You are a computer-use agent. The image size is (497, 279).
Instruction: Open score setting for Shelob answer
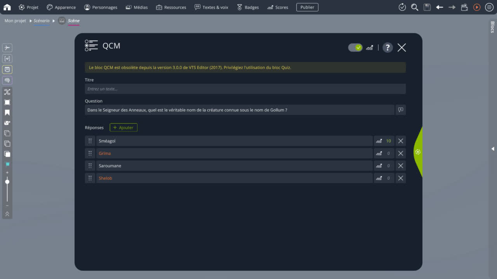pyautogui.click(x=384, y=178)
